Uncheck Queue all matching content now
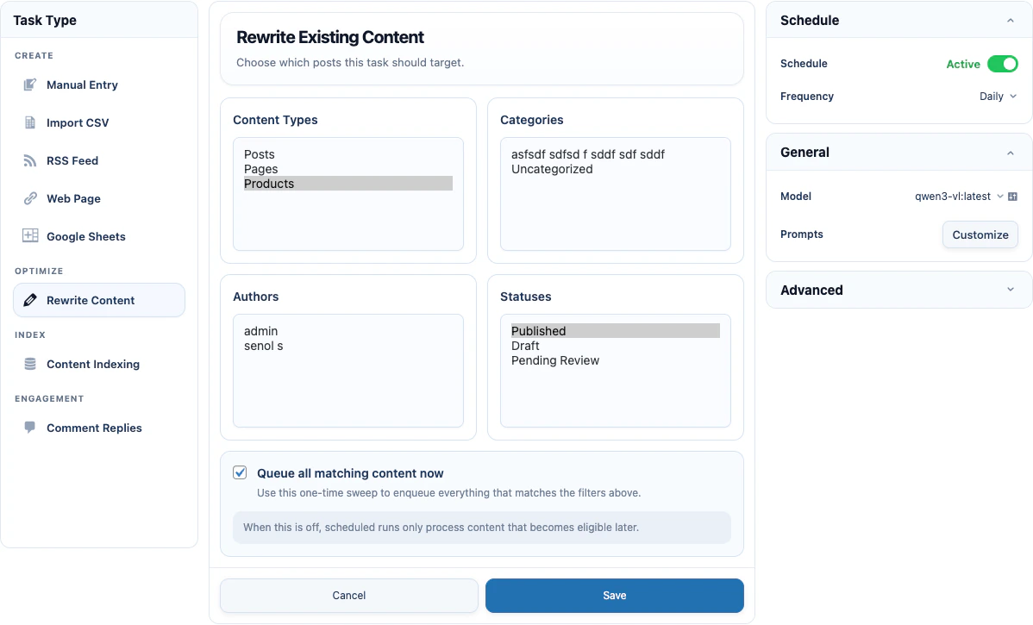 (x=240, y=472)
